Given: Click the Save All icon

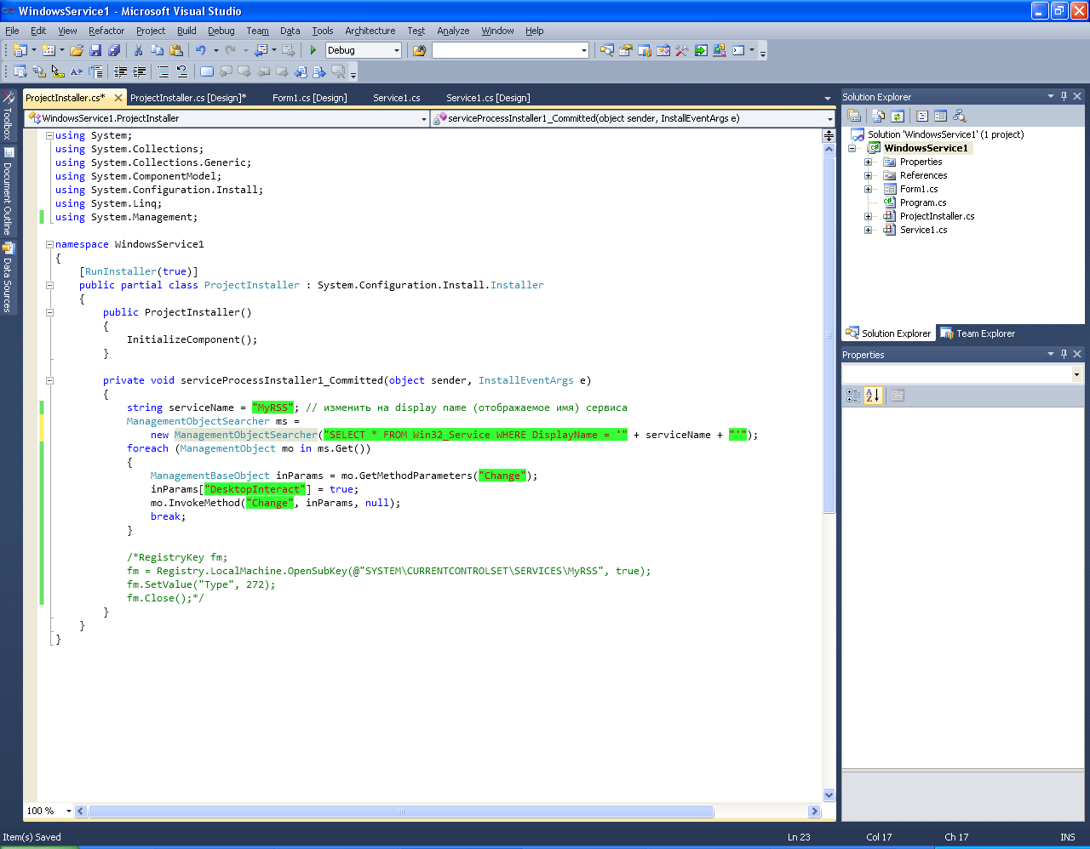Looking at the screenshot, I should [114, 50].
